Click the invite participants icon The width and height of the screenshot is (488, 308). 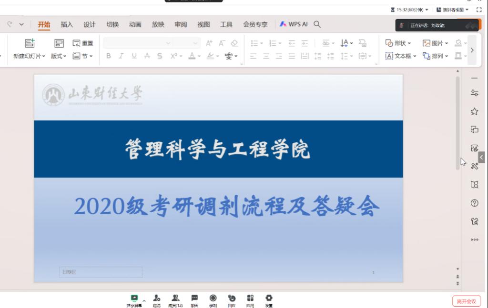click(157, 300)
